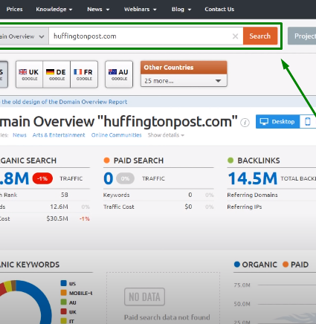This screenshot has width=316, height=324.
Task: Toggle the Desktop view button
Action: pyautogui.click(x=277, y=121)
